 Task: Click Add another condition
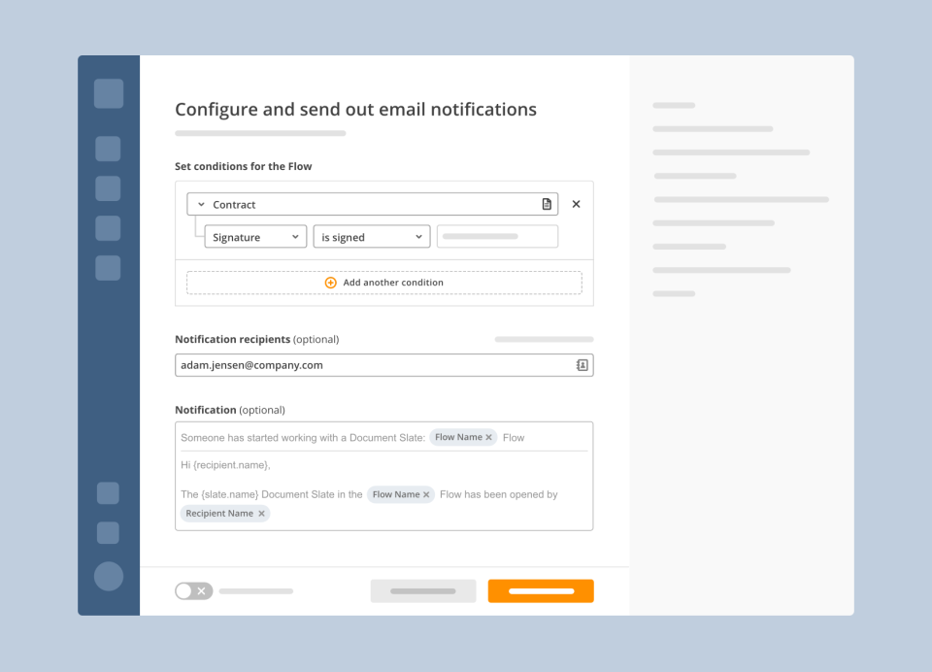click(392, 282)
